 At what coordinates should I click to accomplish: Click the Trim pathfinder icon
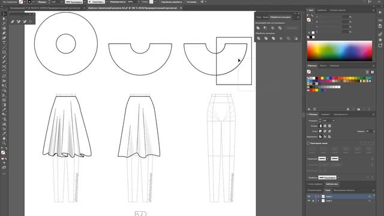(266, 38)
